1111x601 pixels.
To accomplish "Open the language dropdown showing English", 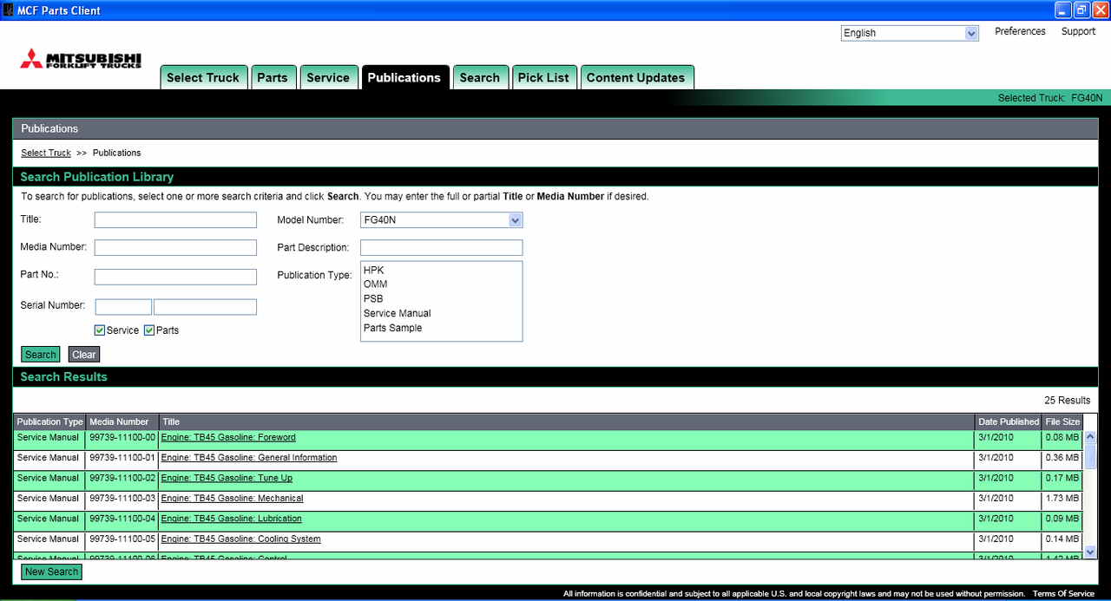I will [x=910, y=33].
